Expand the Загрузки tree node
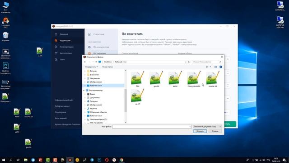Viewport: 289px width, 163px height. [85, 101]
